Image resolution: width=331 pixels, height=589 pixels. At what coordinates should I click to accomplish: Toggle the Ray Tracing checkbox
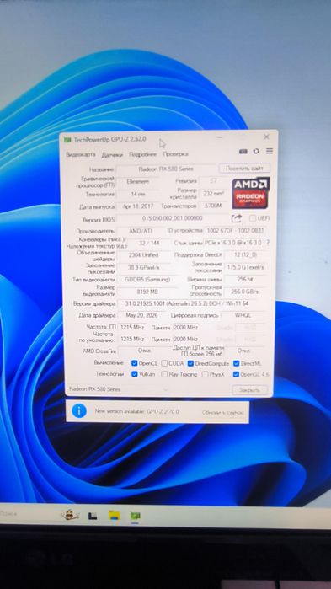pos(164,374)
